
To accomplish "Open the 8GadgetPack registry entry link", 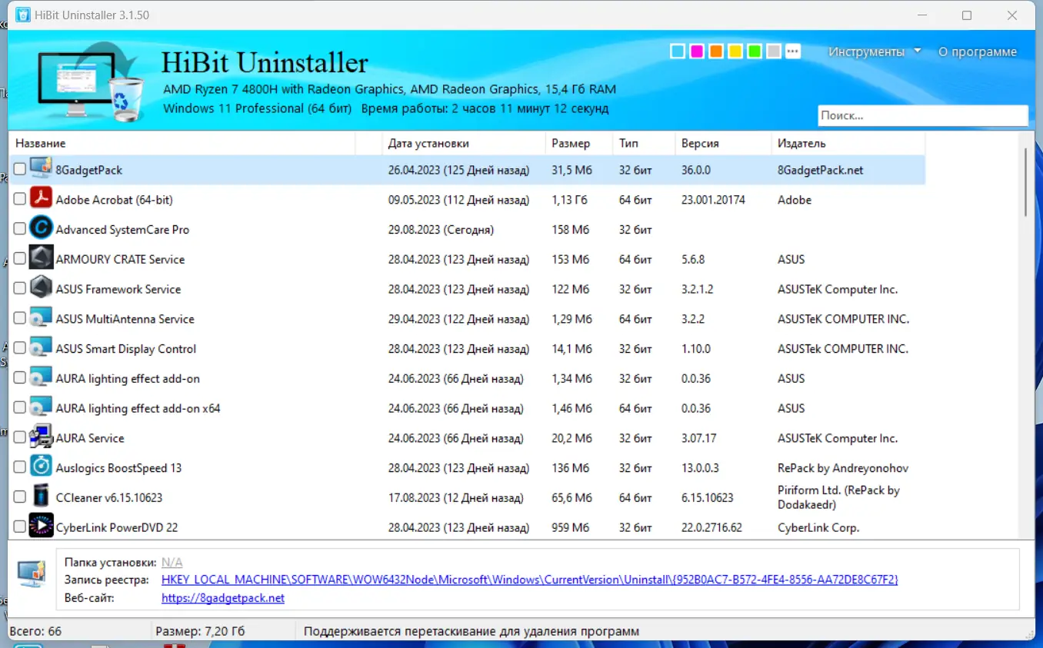I will click(530, 579).
